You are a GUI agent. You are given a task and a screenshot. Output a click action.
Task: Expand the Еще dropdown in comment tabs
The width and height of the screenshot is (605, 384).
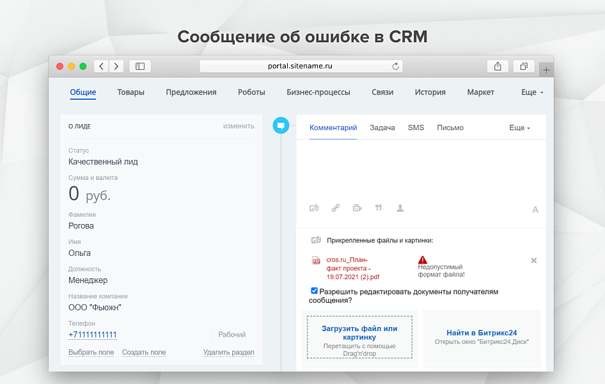click(519, 128)
